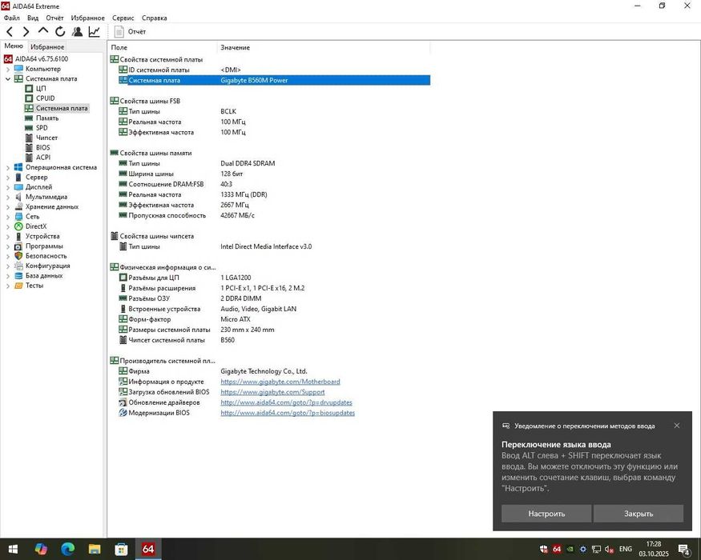Click the Программы icon in tree
This screenshot has height=560, width=701.
pos(18,246)
